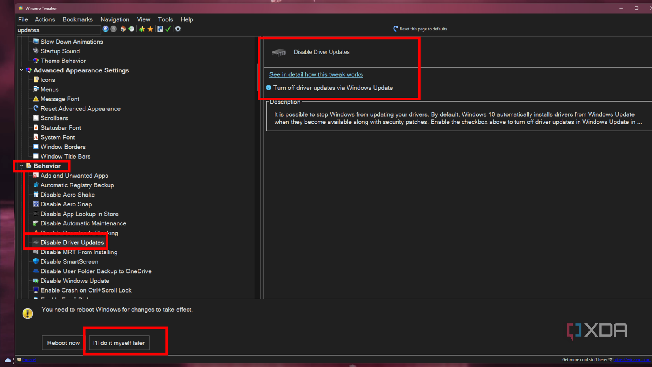
Task: Open the See in detail how this tweak works link
Action: click(x=316, y=74)
